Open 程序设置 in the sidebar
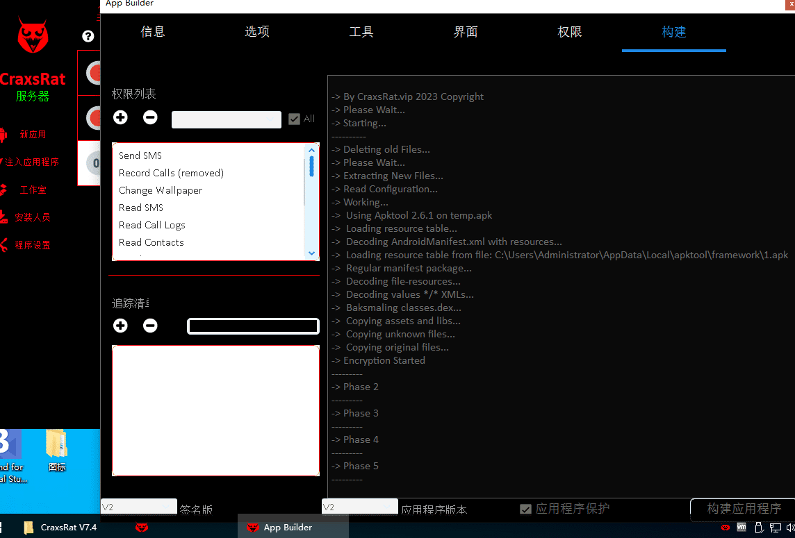The width and height of the screenshot is (795, 538). pos(33,245)
